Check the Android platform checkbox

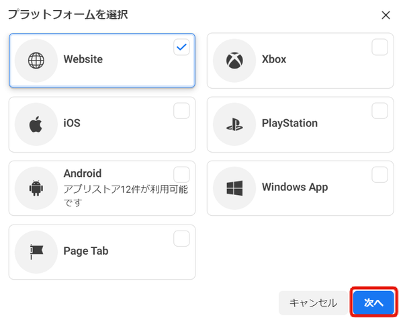181,175
